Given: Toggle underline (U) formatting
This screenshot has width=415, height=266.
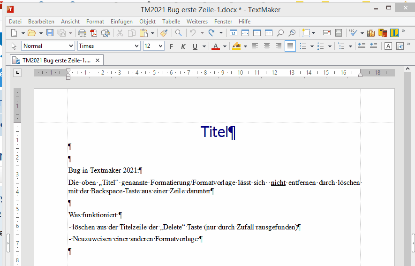Looking at the screenshot, I should click(195, 46).
